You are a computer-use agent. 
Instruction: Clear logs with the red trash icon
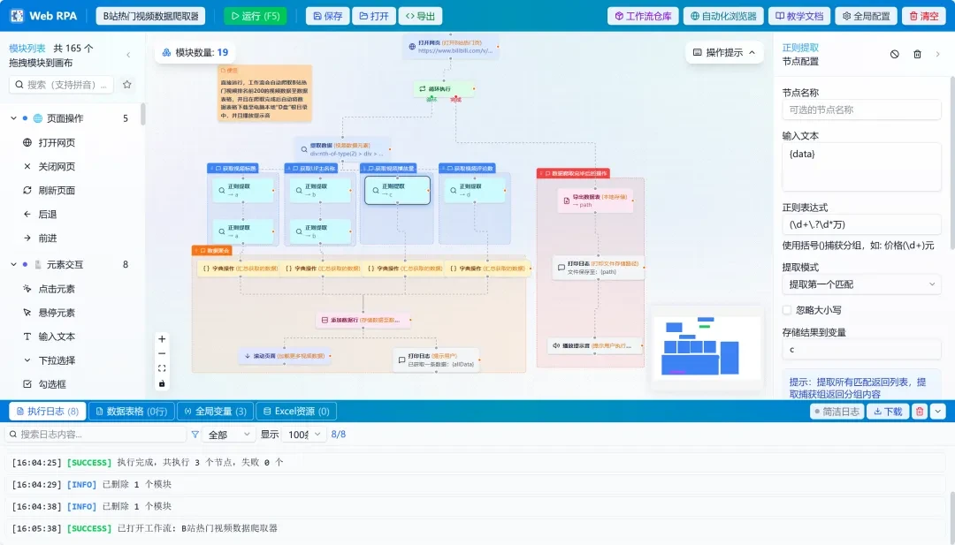click(920, 412)
